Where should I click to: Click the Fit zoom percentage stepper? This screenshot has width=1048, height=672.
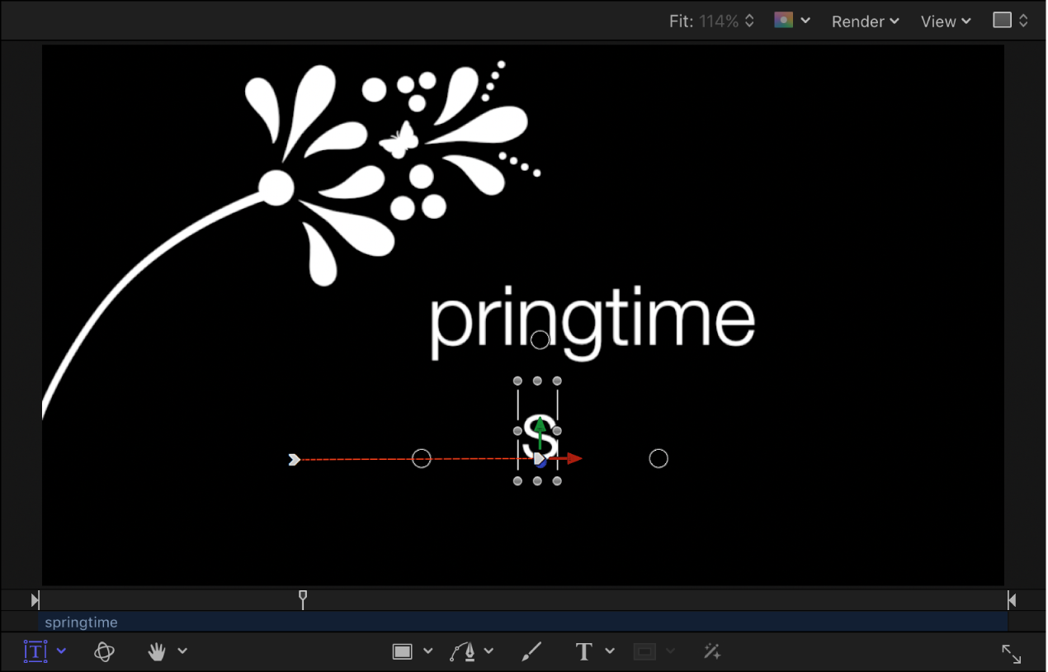[x=748, y=21]
